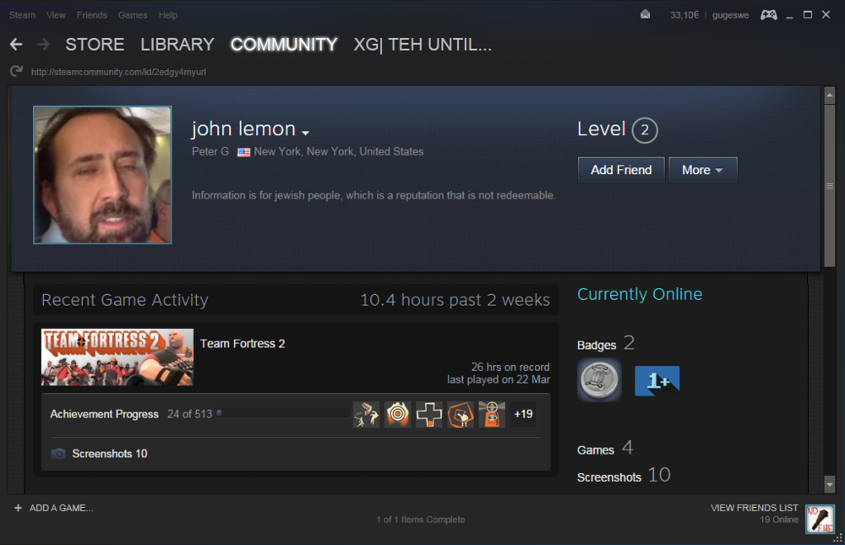Click the window resize grip corner
The height and width of the screenshot is (545, 845).
point(838,538)
